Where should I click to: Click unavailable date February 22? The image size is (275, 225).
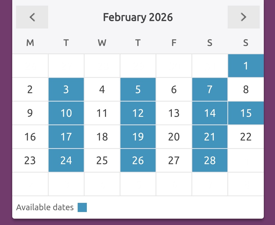(246, 137)
